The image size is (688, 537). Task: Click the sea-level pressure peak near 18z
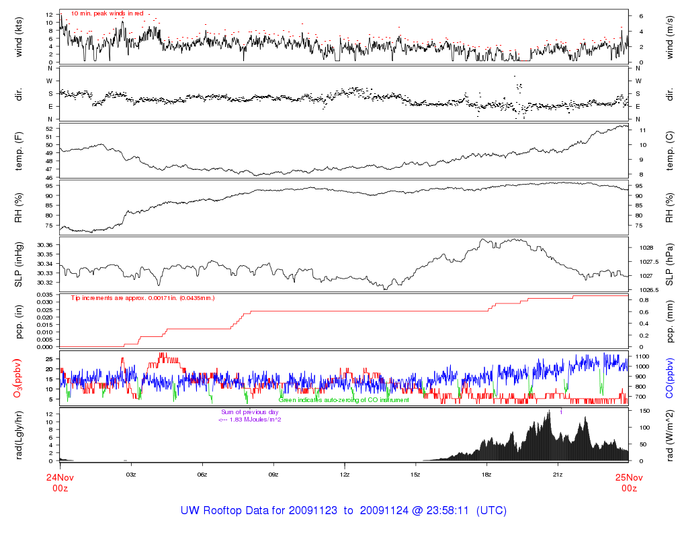click(482, 240)
